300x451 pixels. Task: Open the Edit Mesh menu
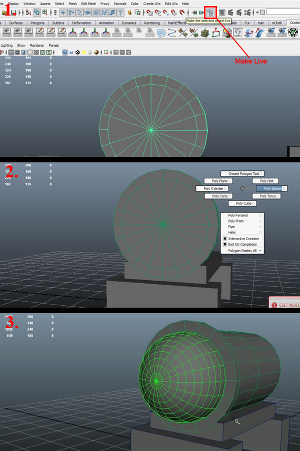click(x=88, y=4)
